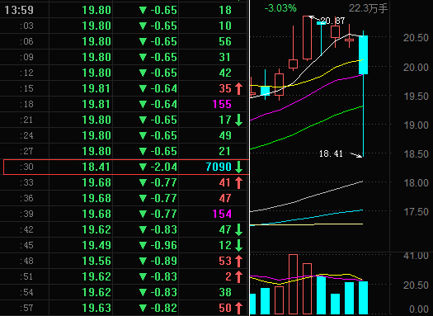Click the triangle beside -2.04 change
The width and height of the screenshot is (433, 316).
pyautogui.click(x=143, y=167)
